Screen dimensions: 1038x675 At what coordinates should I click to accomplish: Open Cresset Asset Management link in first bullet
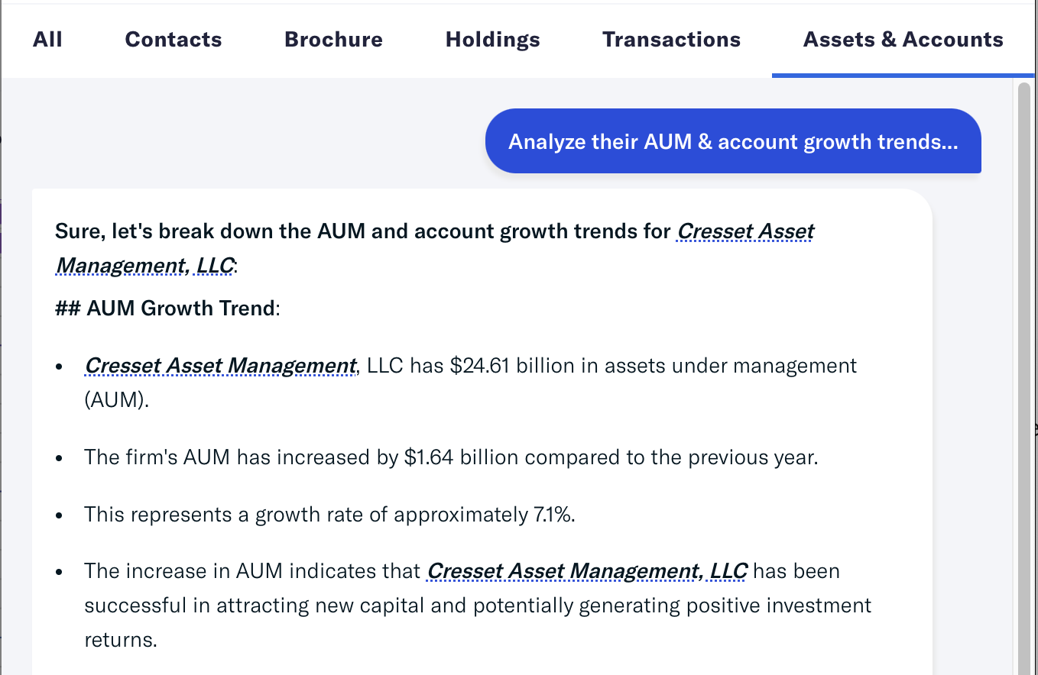coord(220,366)
